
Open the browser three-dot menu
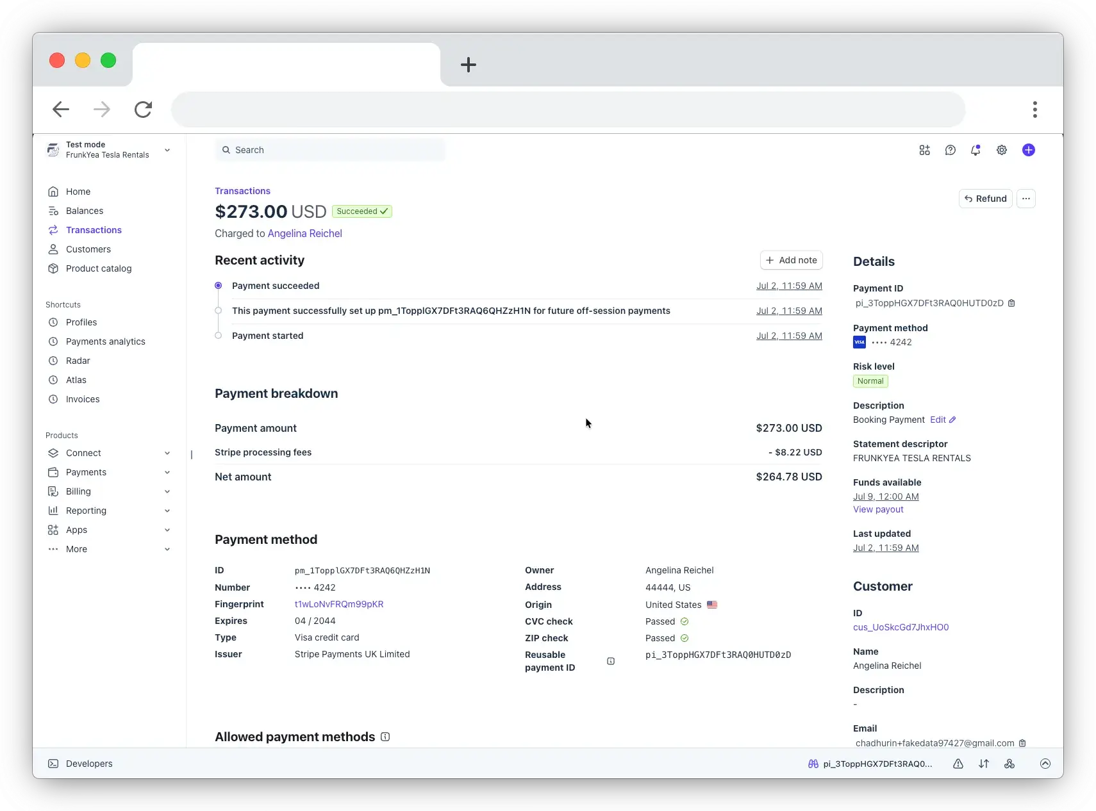(x=1035, y=110)
